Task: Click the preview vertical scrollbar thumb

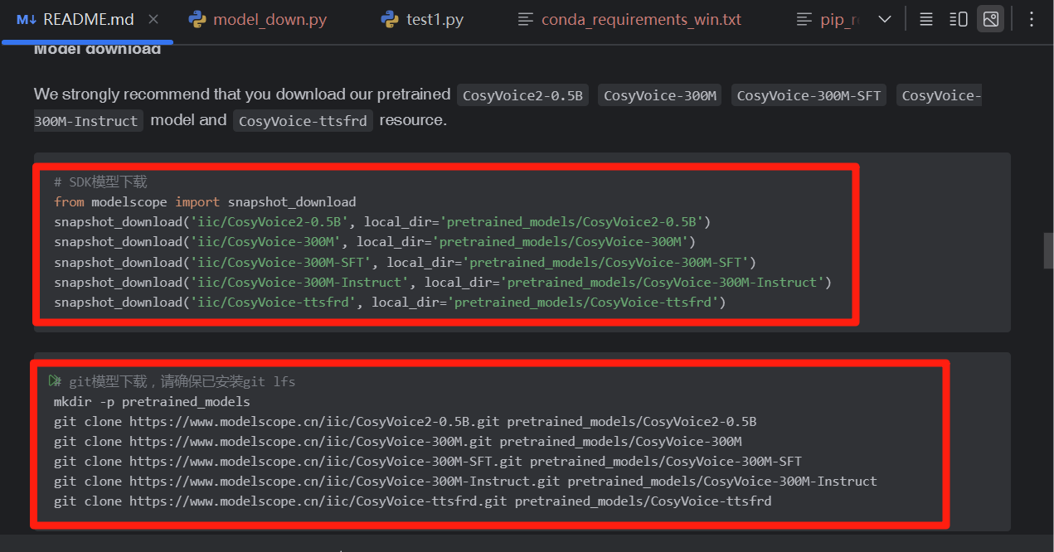Action: pos(1048,251)
